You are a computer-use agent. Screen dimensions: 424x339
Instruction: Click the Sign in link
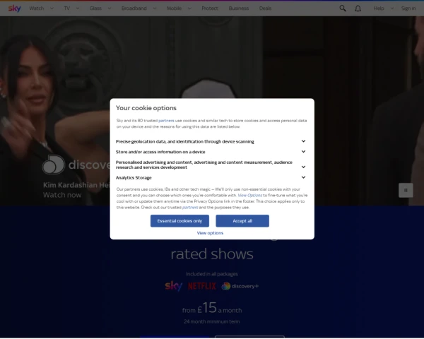[x=408, y=8]
